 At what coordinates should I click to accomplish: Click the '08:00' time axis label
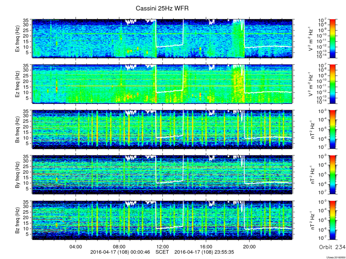tap(119, 247)
